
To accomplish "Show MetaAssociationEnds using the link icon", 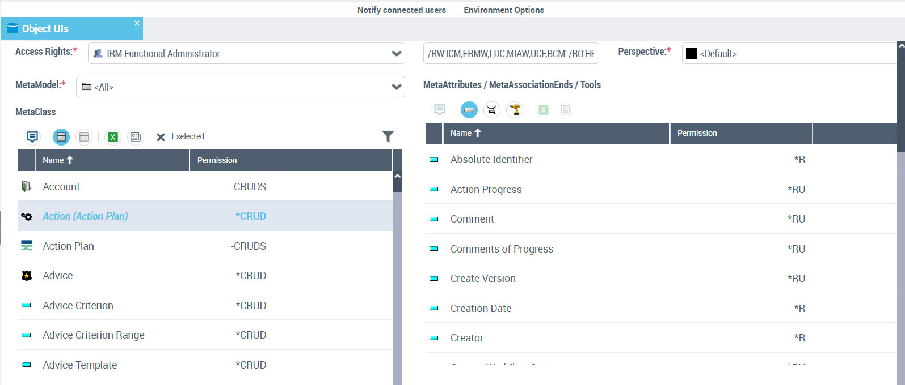I will pyautogui.click(x=492, y=110).
